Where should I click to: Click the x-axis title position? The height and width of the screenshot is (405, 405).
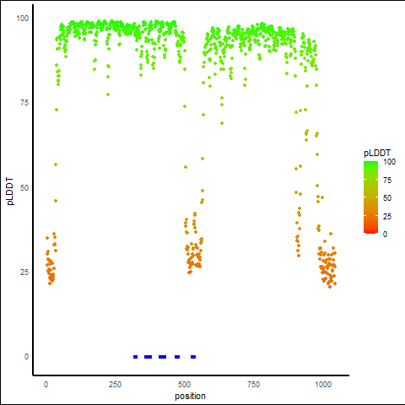coord(190,396)
